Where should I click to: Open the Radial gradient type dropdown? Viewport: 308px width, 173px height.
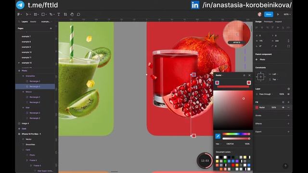coord(219,75)
